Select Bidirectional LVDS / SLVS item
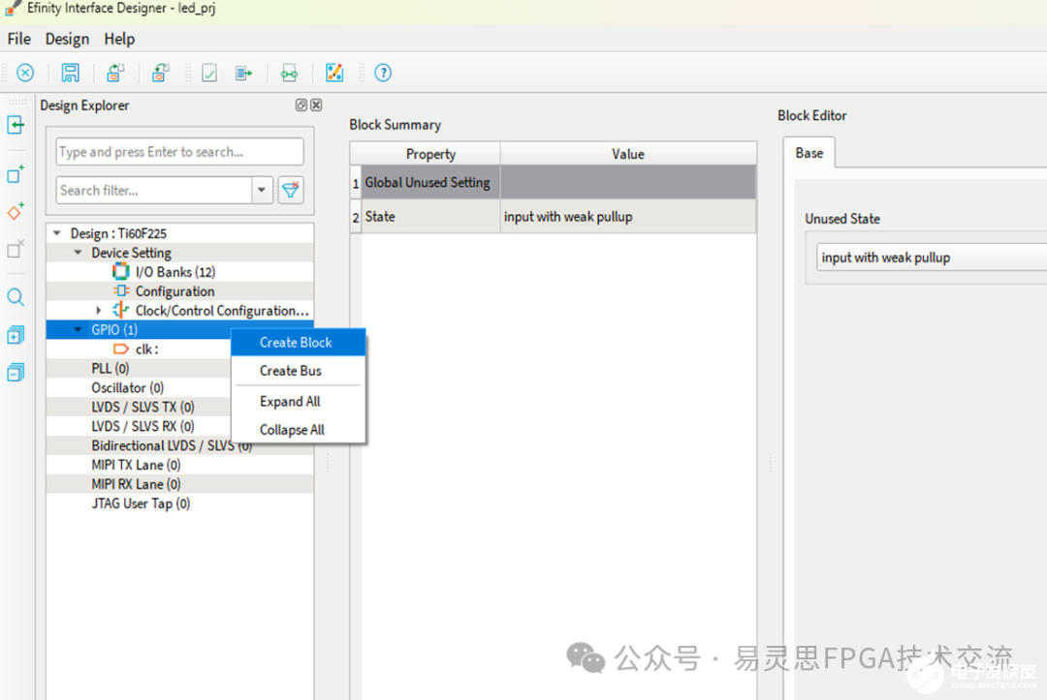The image size is (1047, 700). (172, 445)
